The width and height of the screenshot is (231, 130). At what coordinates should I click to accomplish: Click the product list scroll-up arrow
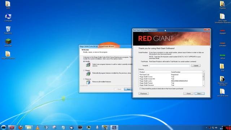(x=204, y=72)
